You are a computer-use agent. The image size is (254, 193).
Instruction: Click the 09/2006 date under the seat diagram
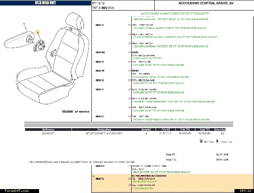68,112
